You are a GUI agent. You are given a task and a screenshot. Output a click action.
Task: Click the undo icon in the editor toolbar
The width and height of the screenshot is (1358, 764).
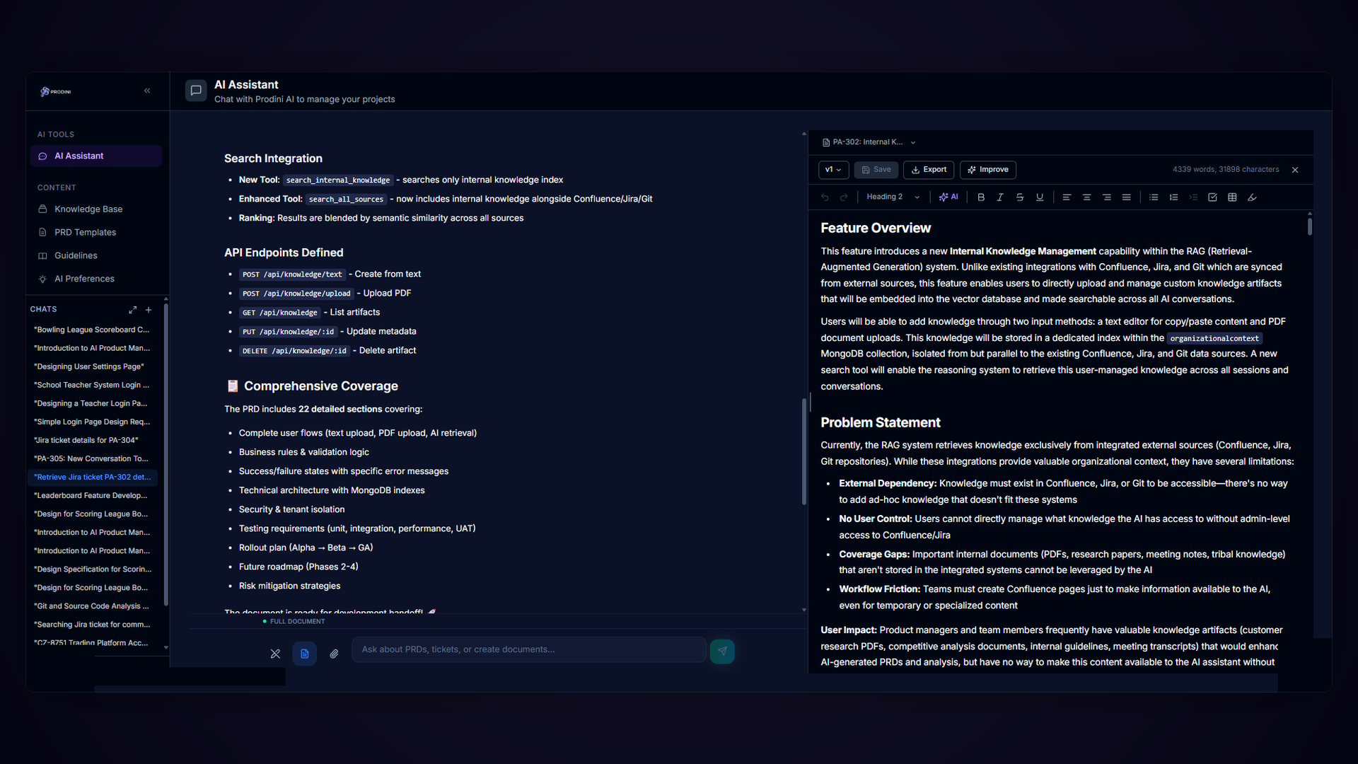pyautogui.click(x=825, y=197)
